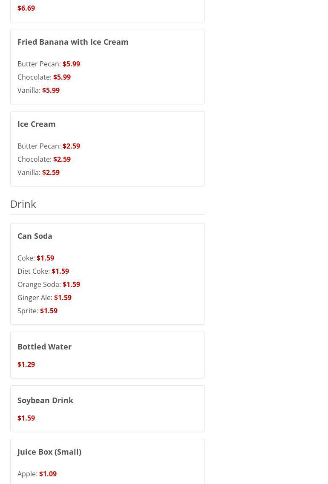The height and width of the screenshot is (484, 328).
Task: Open the Can Soda item
Action: pos(35,236)
